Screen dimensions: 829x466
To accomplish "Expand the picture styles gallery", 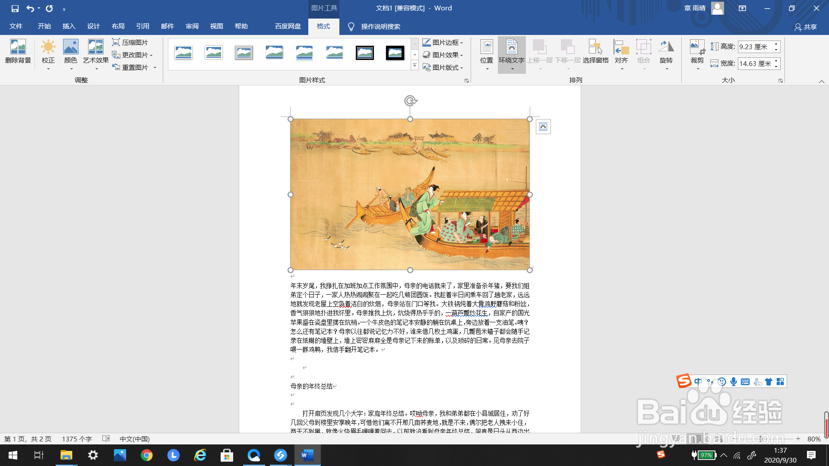I will point(415,65).
